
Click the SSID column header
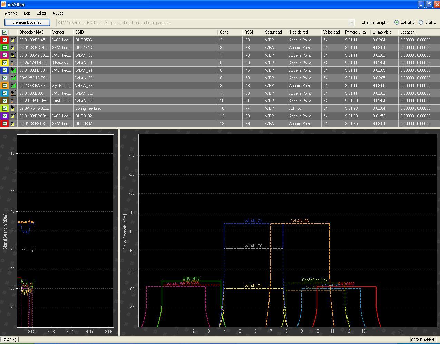tap(79, 32)
